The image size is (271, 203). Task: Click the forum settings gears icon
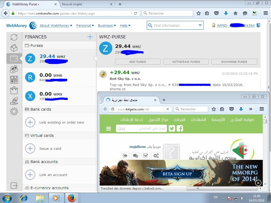156,156
